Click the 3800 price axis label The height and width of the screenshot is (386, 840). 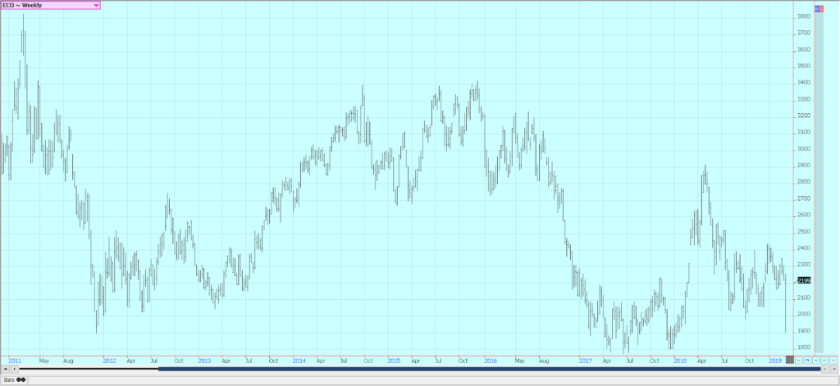[x=804, y=16]
